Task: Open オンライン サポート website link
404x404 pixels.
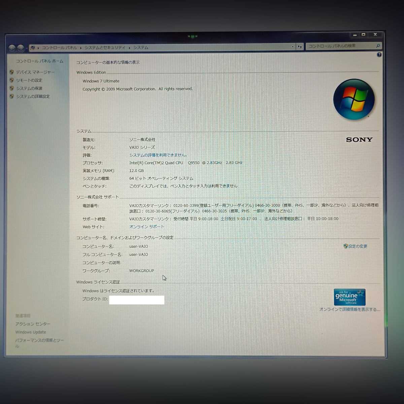Action: [x=147, y=227]
